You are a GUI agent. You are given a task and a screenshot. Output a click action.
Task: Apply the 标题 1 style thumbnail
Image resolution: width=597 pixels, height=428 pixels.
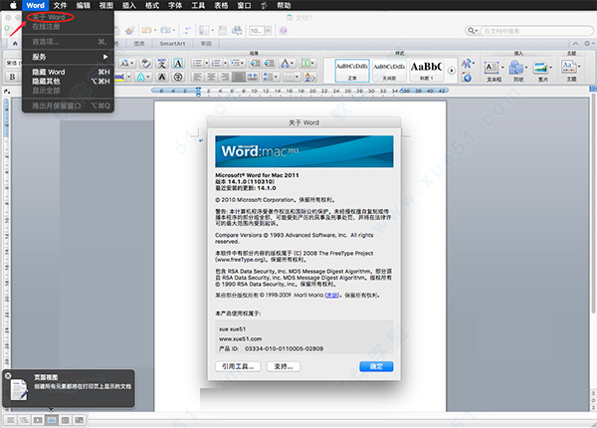tap(426, 71)
